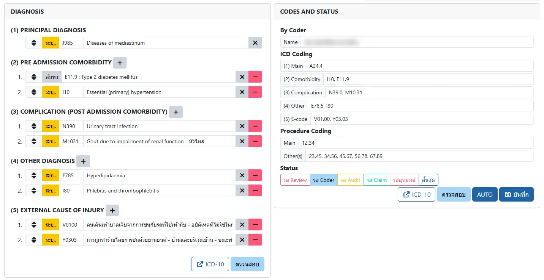Set status to รอ Audit

[x=350, y=180]
